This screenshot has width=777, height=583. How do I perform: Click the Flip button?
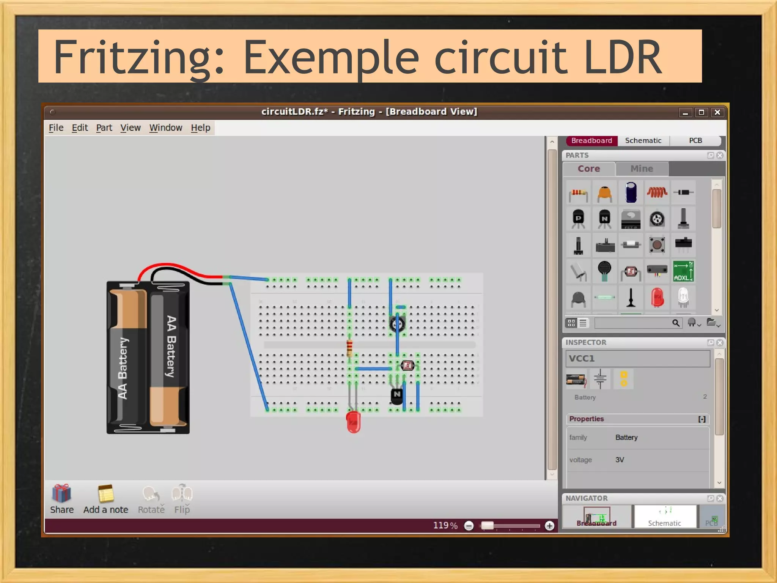[182, 499]
